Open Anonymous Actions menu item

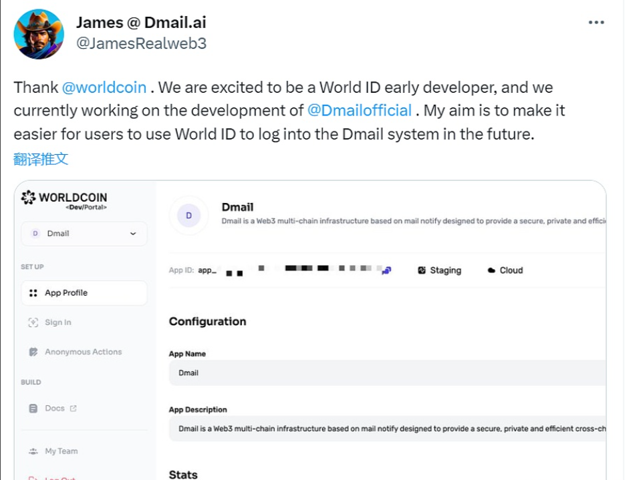tap(83, 352)
